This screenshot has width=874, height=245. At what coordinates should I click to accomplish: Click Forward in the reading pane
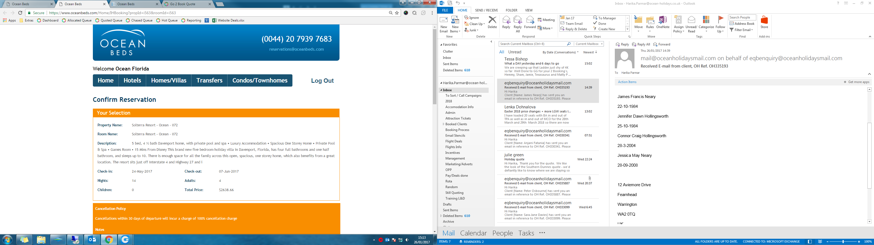[x=662, y=44]
